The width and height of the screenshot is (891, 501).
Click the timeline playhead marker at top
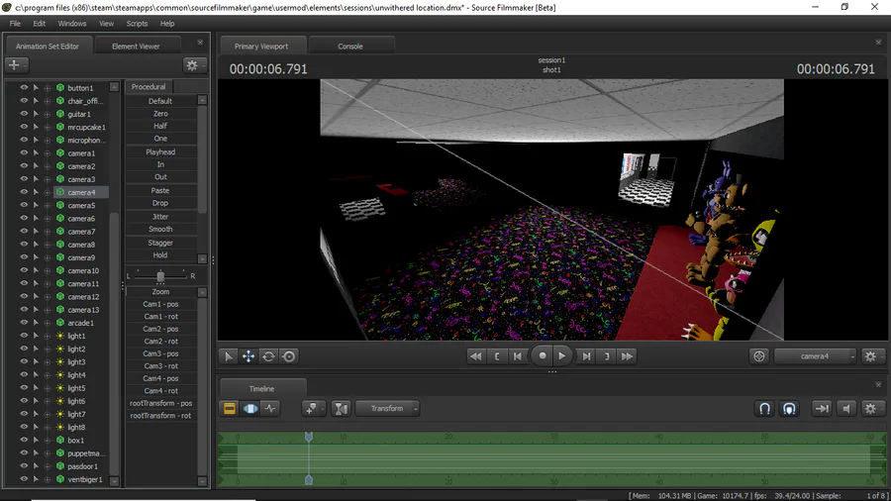[x=309, y=437]
